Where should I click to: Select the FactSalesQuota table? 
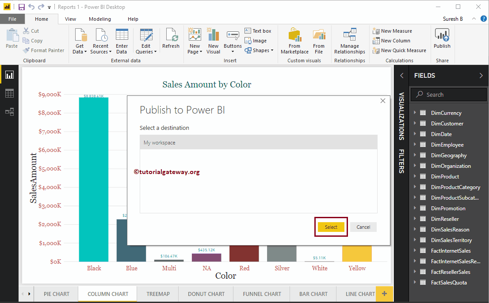coord(448,282)
